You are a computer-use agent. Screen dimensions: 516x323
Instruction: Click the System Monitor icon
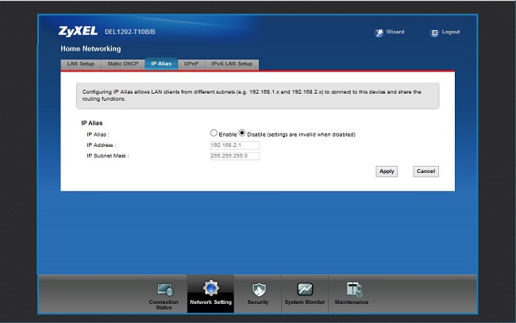[305, 290]
